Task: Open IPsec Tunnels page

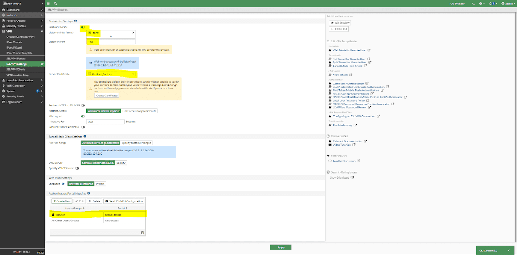Action: (14, 42)
